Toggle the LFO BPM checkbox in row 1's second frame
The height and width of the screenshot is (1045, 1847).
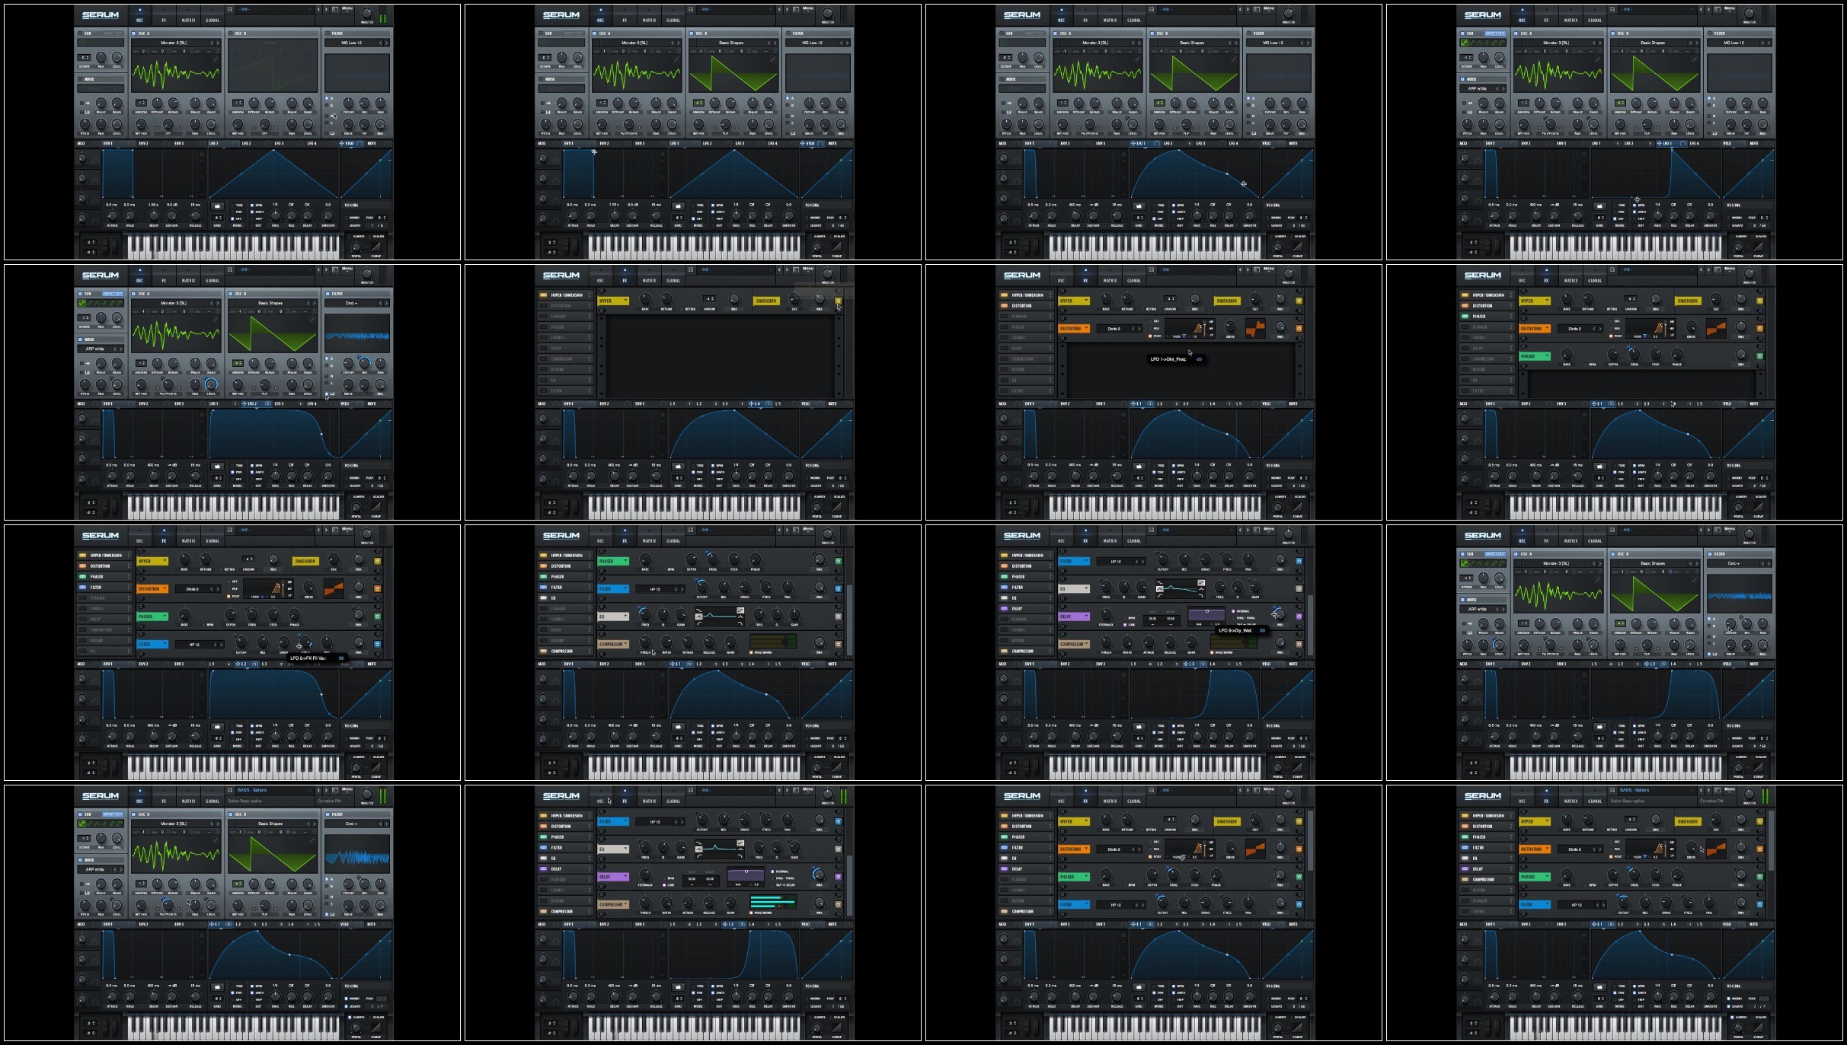click(714, 205)
